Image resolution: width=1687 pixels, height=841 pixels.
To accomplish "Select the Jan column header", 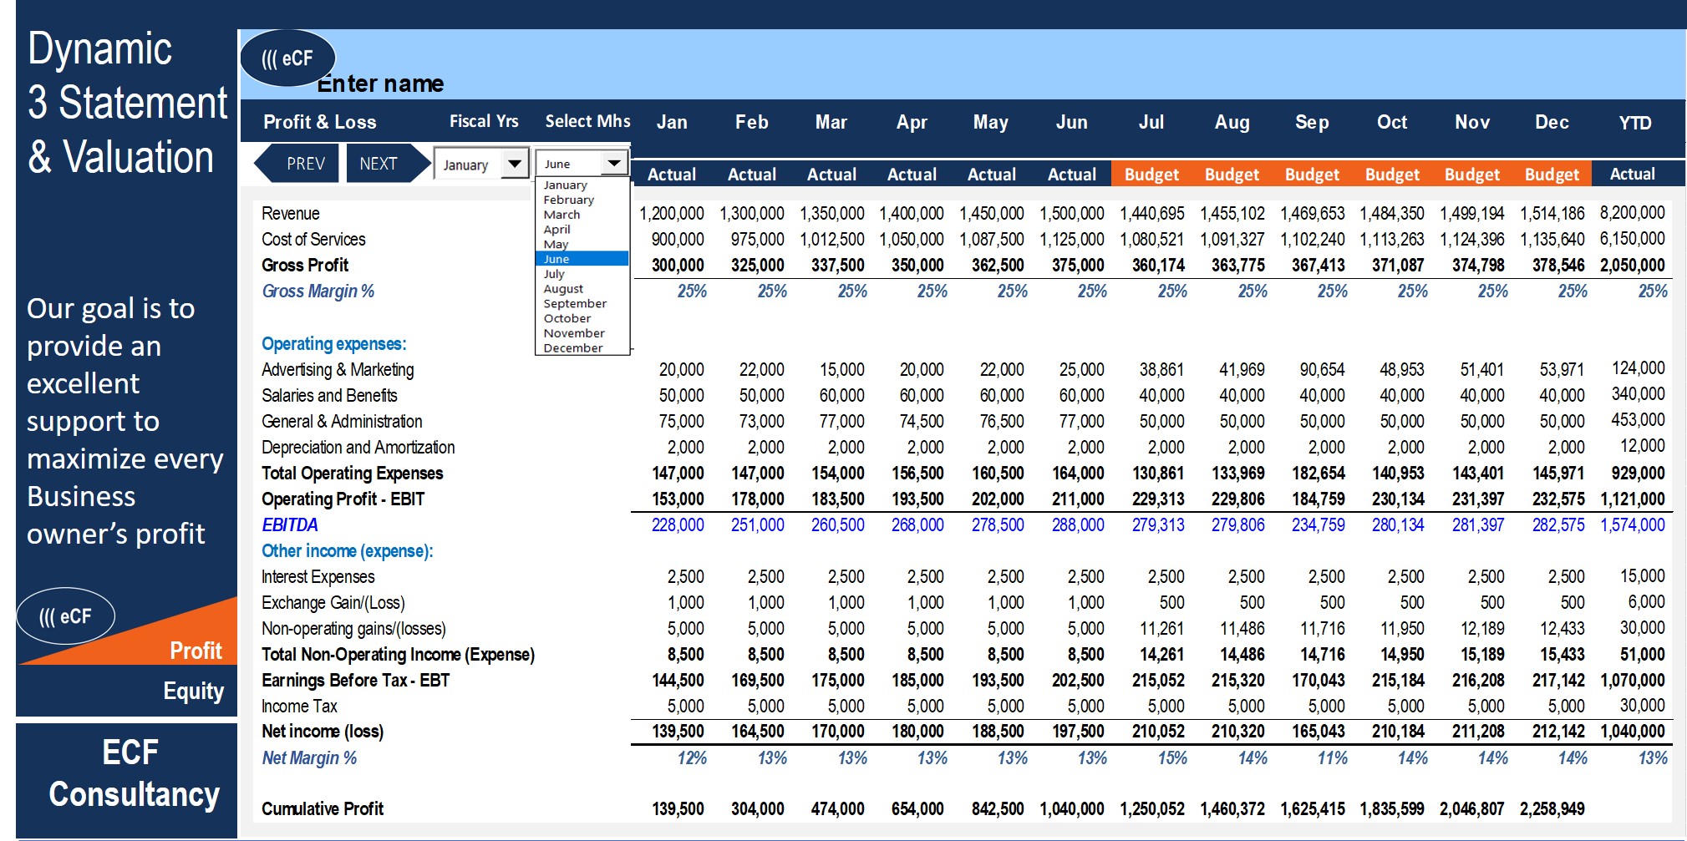I will coord(672,122).
